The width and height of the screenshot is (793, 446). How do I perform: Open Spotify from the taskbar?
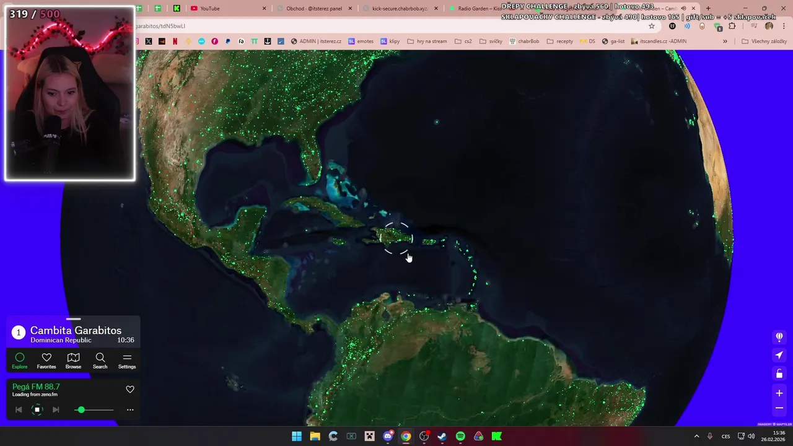tap(460, 436)
